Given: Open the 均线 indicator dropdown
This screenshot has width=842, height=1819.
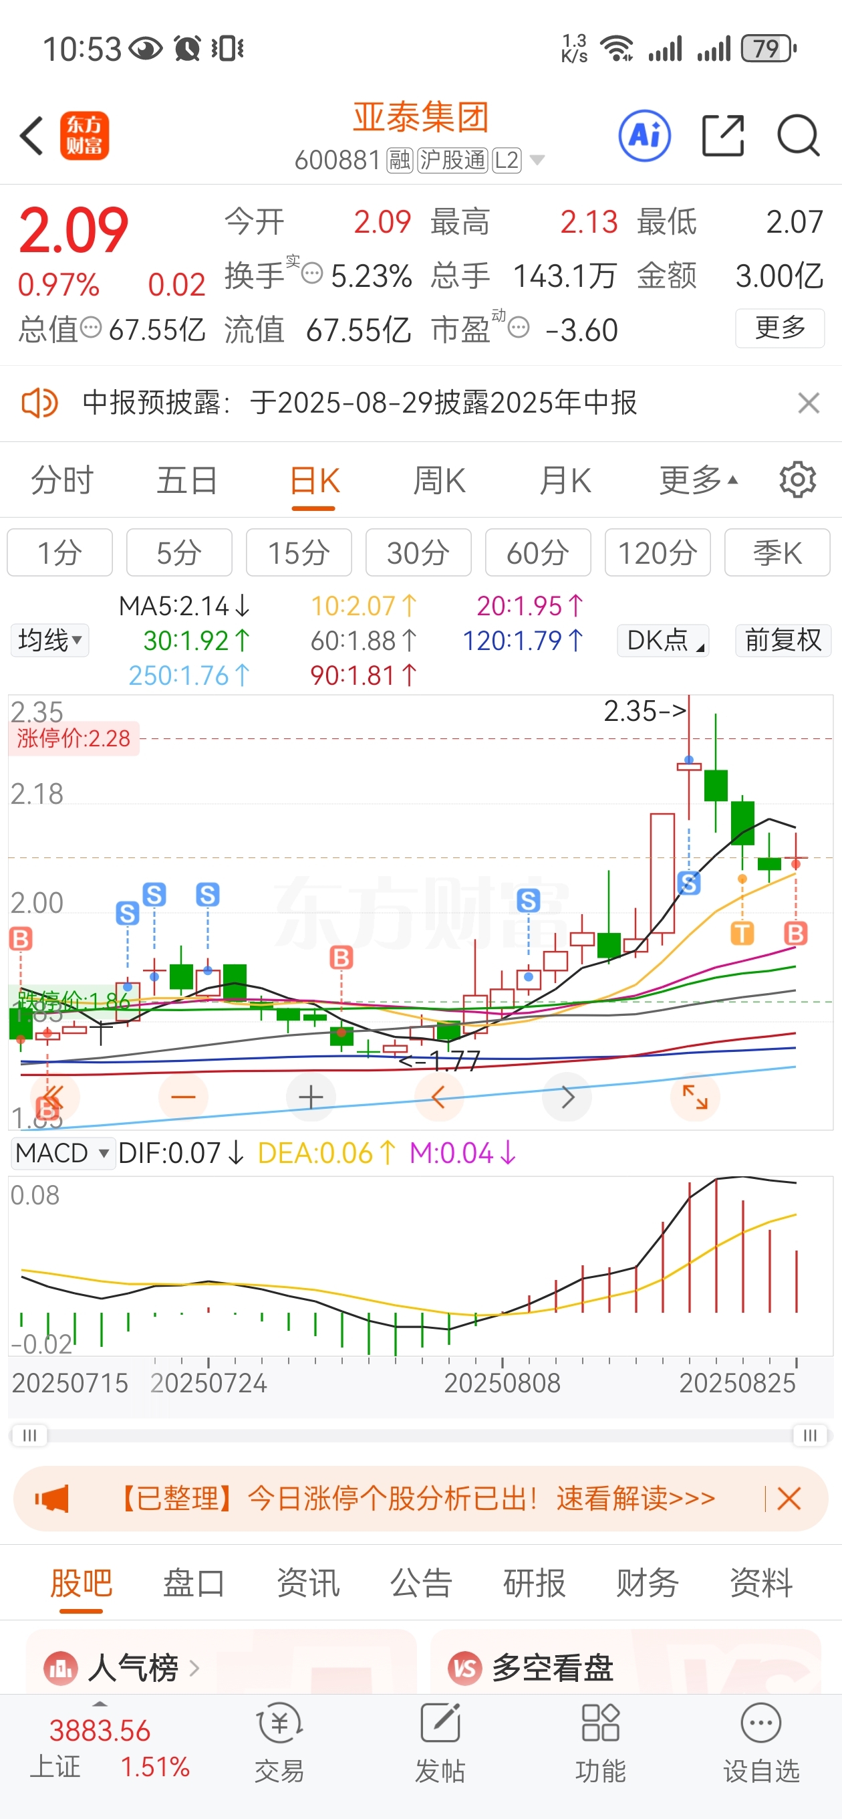Looking at the screenshot, I should pyautogui.click(x=49, y=641).
